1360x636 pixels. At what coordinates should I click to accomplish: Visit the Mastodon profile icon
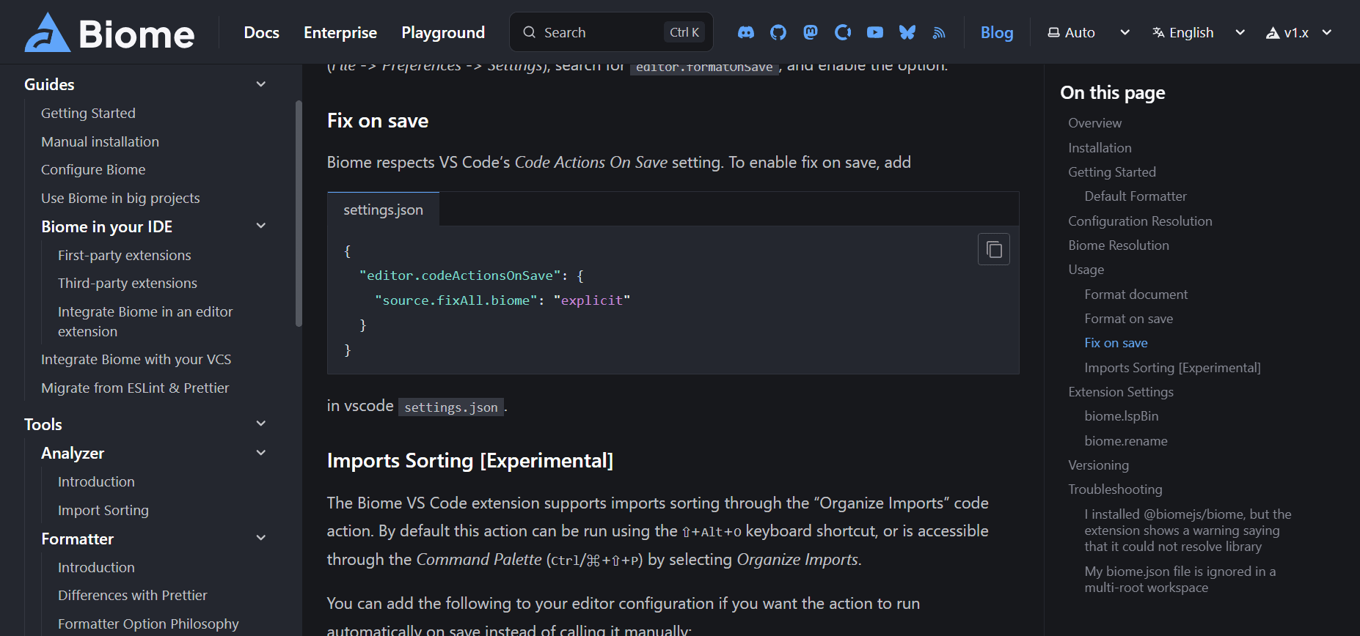[x=811, y=32]
